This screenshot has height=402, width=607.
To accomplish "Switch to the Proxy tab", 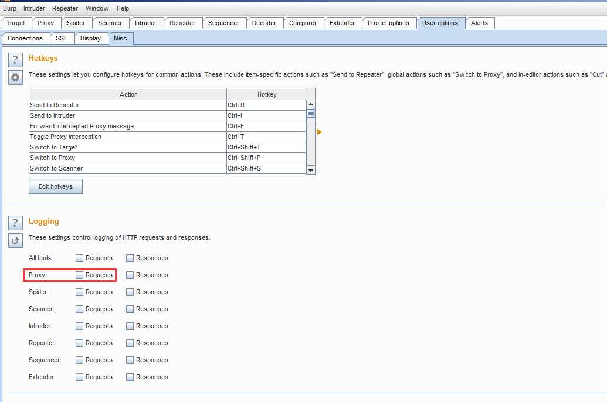I will (46, 23).
